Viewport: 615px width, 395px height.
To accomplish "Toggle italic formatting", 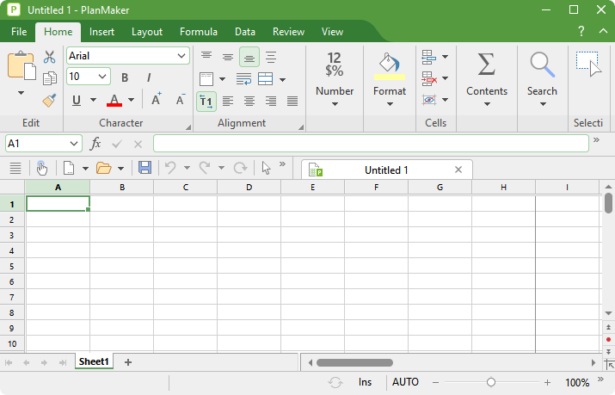I will [149, 77].
